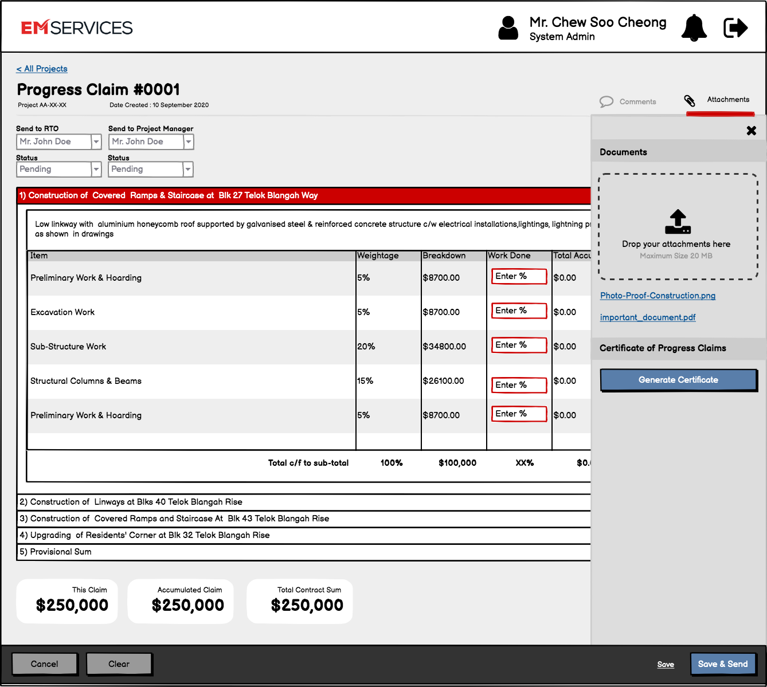Open the user profile avatar icon

coord(508,28)
